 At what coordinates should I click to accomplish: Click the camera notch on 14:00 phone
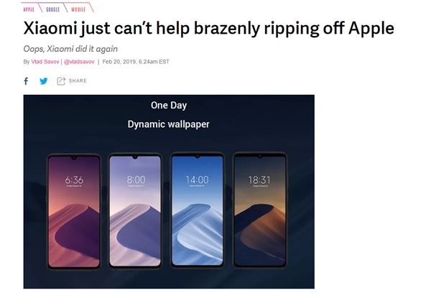coord(198,156)
